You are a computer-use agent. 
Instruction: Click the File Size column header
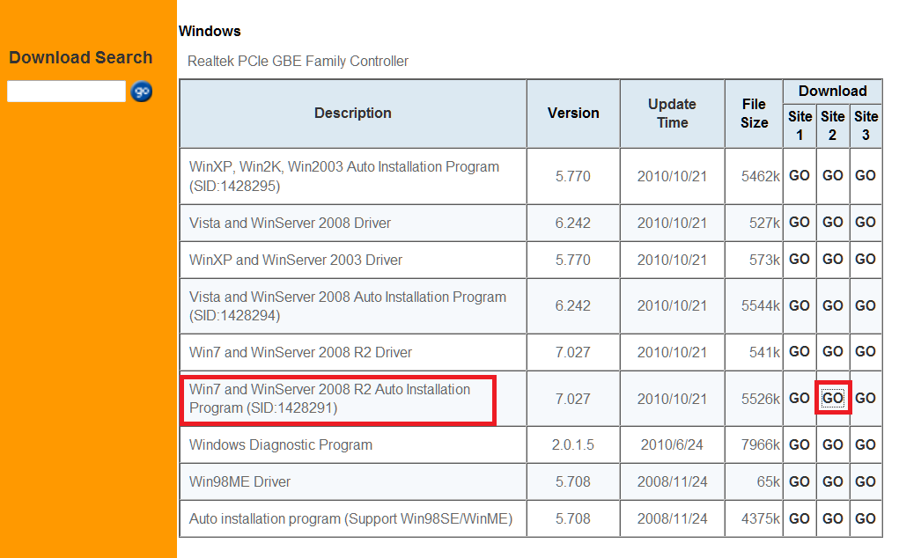(x=754, y=114)
